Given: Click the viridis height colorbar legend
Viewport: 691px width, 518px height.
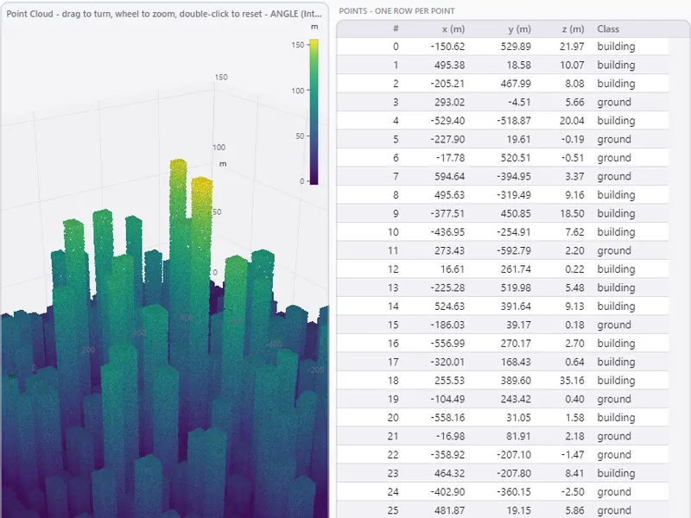Looking at the screenshot, I should 314,112.
